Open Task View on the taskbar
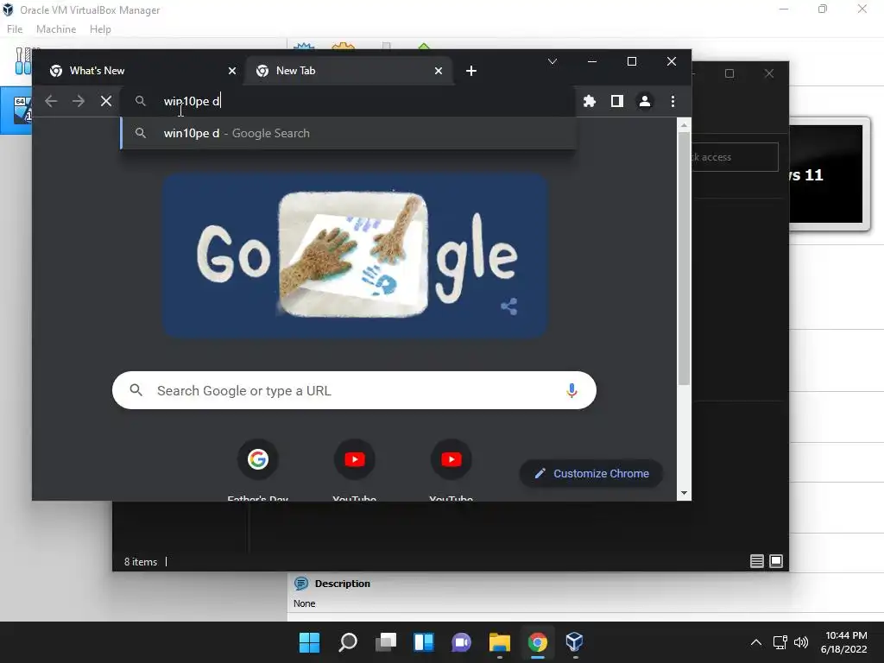 click(x=386, y=642)
